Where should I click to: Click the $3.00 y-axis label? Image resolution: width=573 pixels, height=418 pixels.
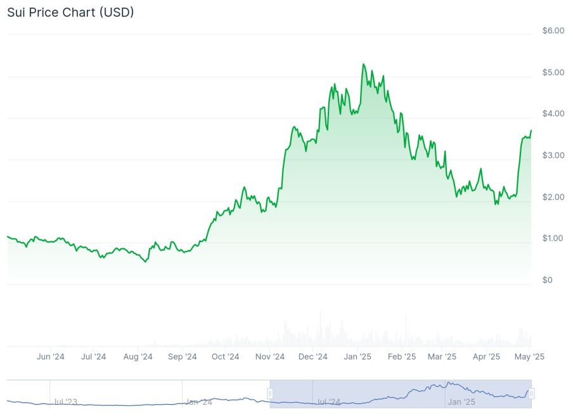[x=553, y=155]
